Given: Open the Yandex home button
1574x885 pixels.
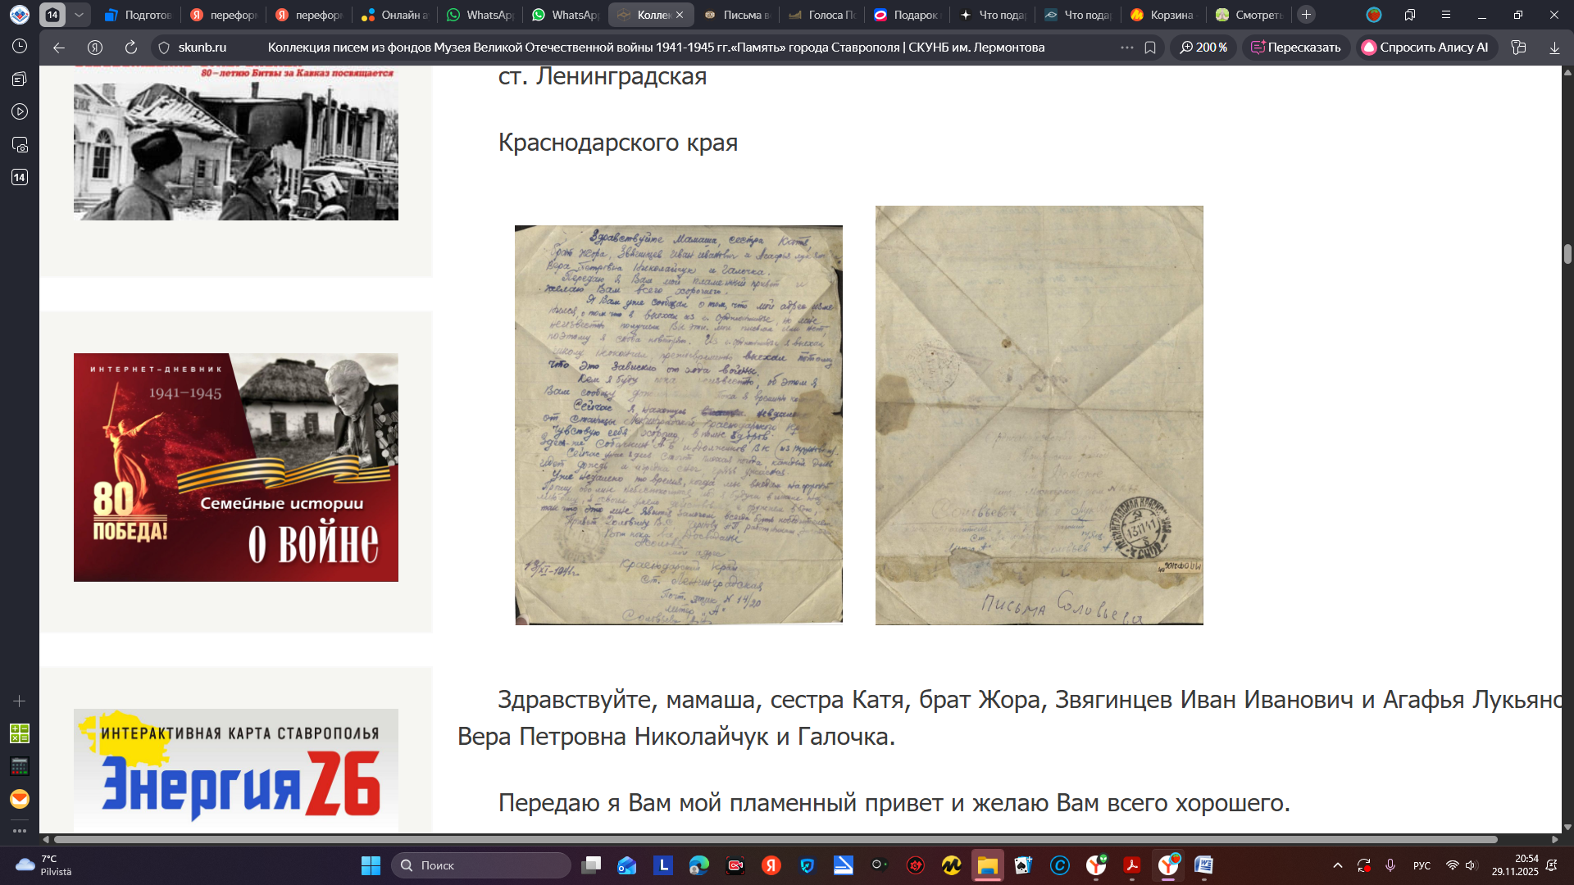Looking at the screenshot, I should click(x=95, y=48).
